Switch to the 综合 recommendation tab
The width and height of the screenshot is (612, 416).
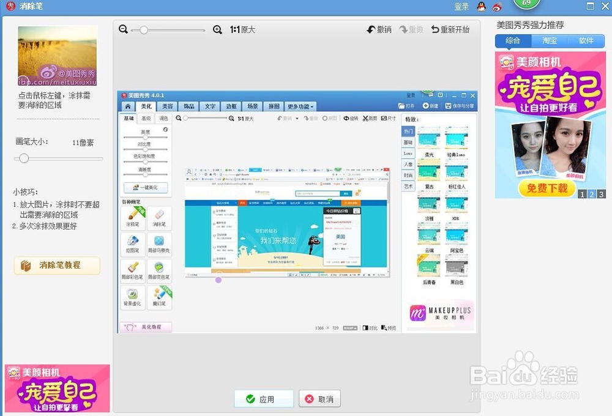513,40
